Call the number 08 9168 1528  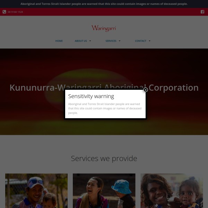(x=15, y=12)
